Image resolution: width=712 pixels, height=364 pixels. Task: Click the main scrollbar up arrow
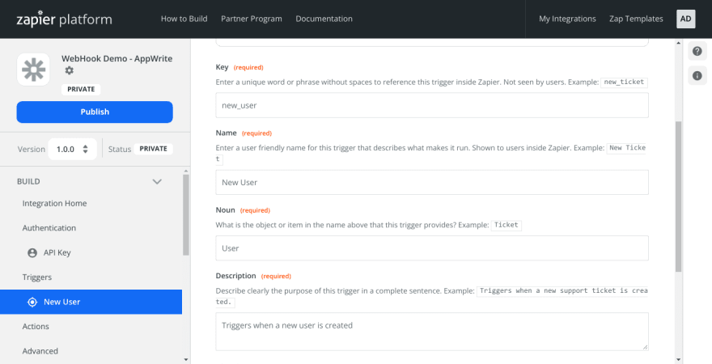click(x=678, y=44)
